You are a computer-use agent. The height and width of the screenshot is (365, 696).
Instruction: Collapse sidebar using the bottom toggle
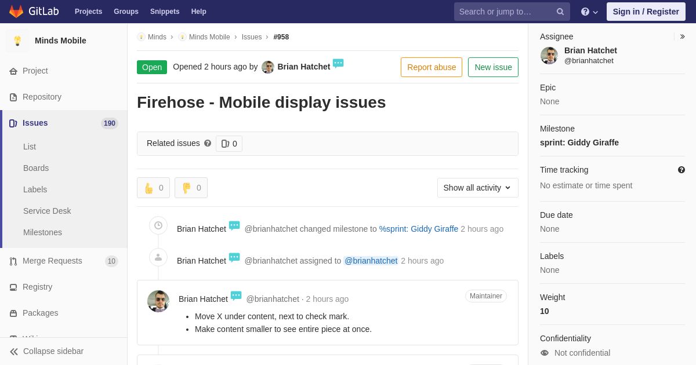point(46,351)
